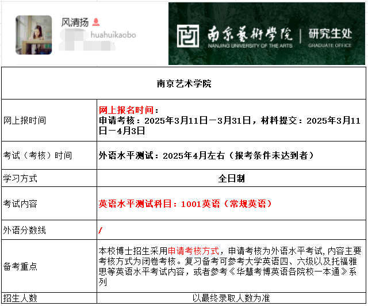The image size is (368, 306).
Task: Click the 申请考核 date range text
Action: pyautogui.click(x=175, y=120)
